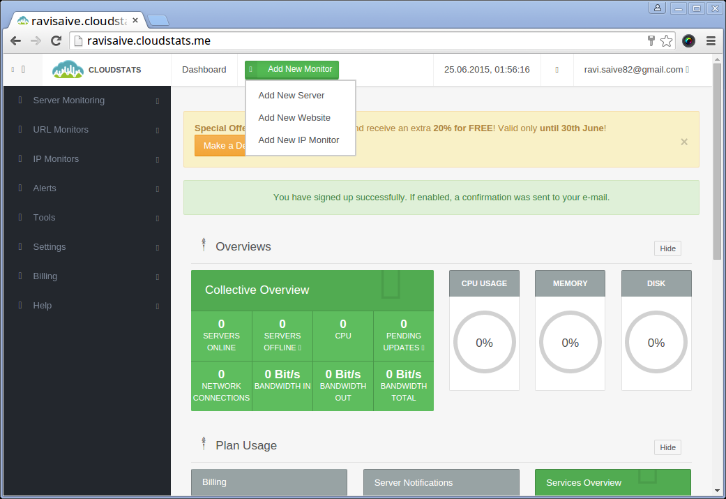Click the page vertical scrollbar
The height and width of the screenshot is (499, 726).
point(718,161)
